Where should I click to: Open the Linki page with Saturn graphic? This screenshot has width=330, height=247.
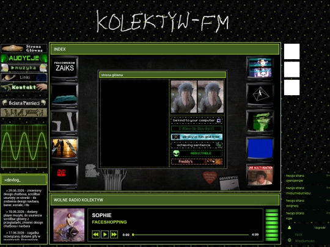[24, 77]
